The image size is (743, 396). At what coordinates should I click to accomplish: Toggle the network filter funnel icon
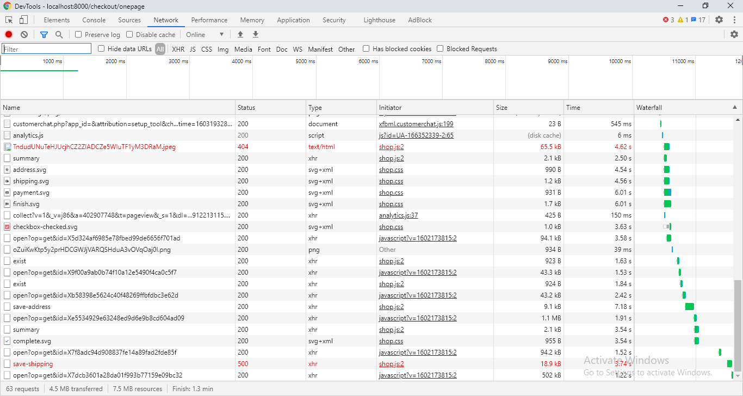44,34
